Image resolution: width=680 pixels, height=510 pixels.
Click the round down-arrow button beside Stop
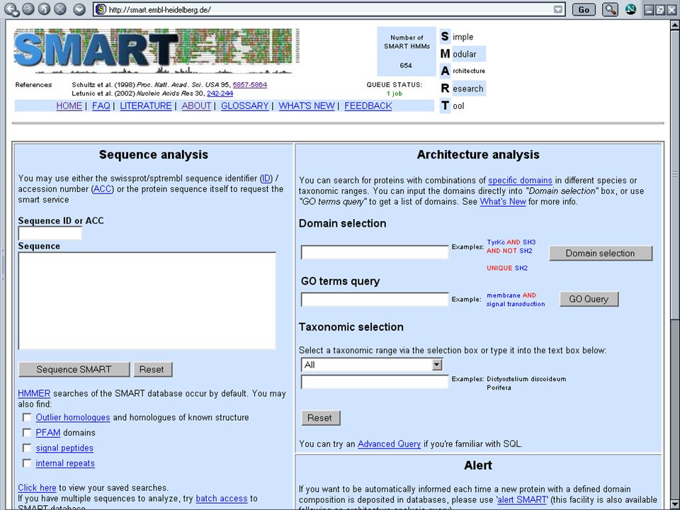pos(79,9)
